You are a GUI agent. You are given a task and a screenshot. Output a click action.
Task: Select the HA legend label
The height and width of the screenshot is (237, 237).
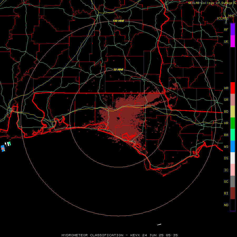(x=226, y=88)
